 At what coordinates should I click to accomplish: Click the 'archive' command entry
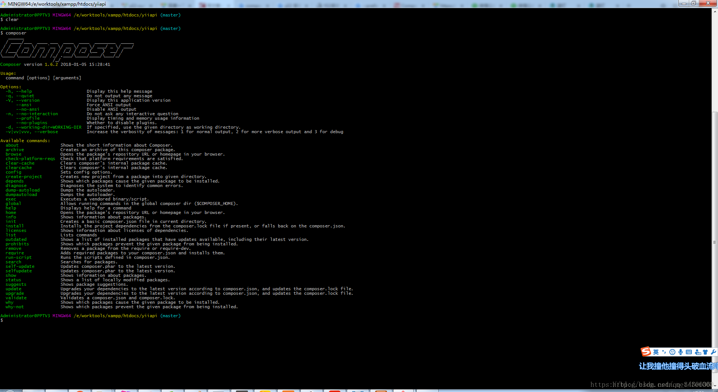click(x=15, y=150)
